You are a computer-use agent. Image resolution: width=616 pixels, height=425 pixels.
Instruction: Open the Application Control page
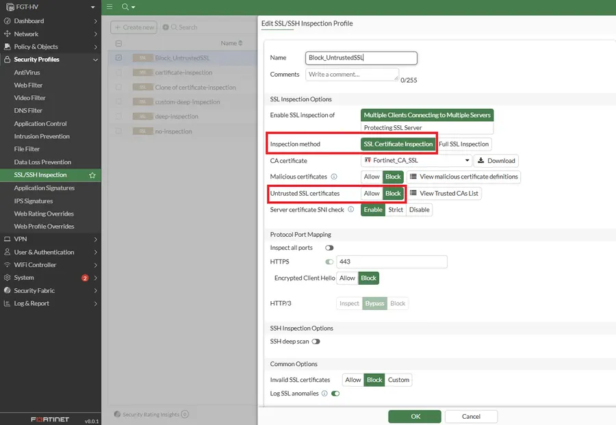[40, 123]
